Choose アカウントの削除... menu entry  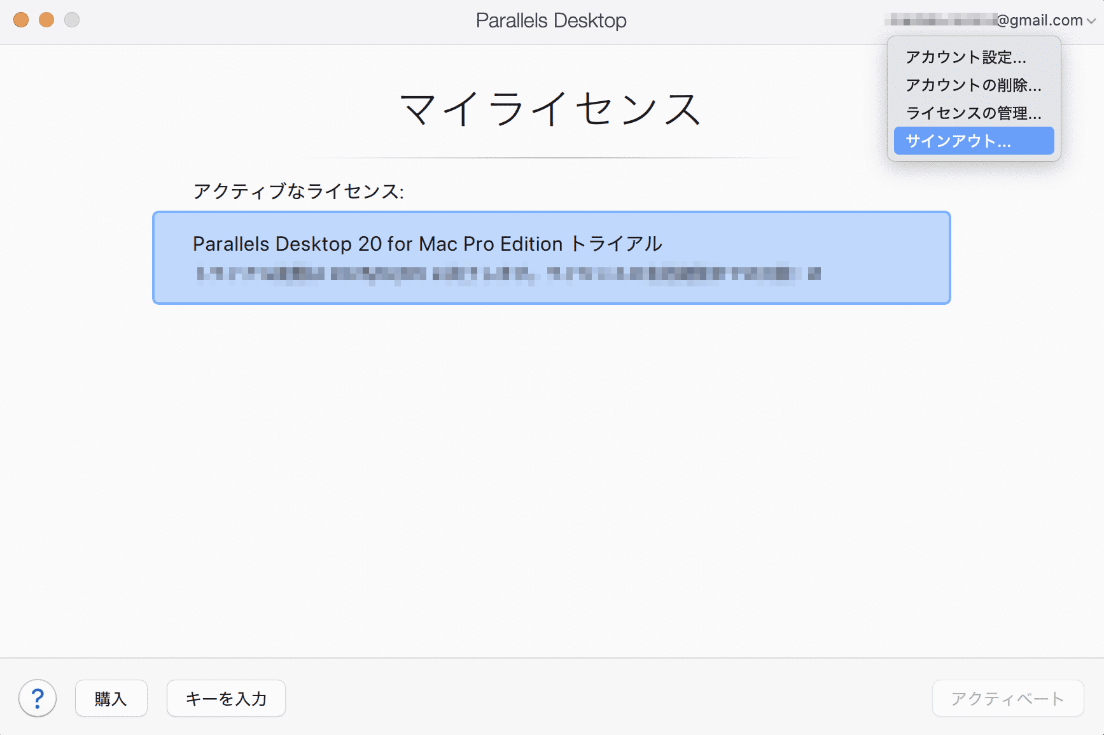974,85
